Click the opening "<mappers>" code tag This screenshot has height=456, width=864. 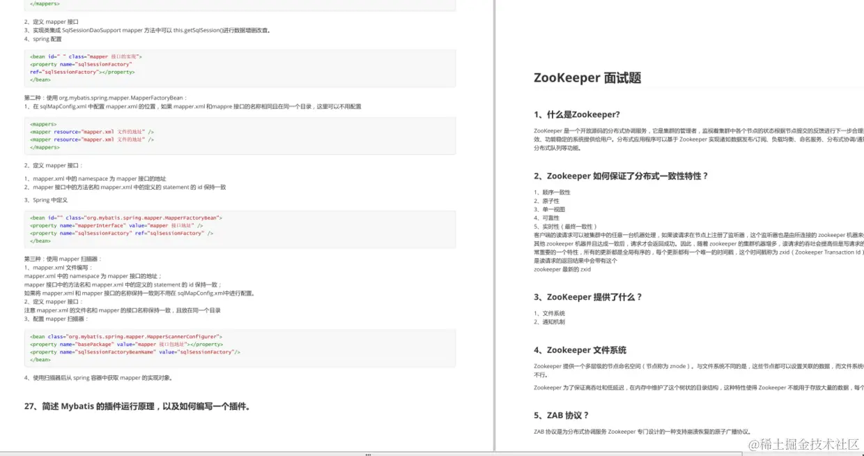point(45,124)
